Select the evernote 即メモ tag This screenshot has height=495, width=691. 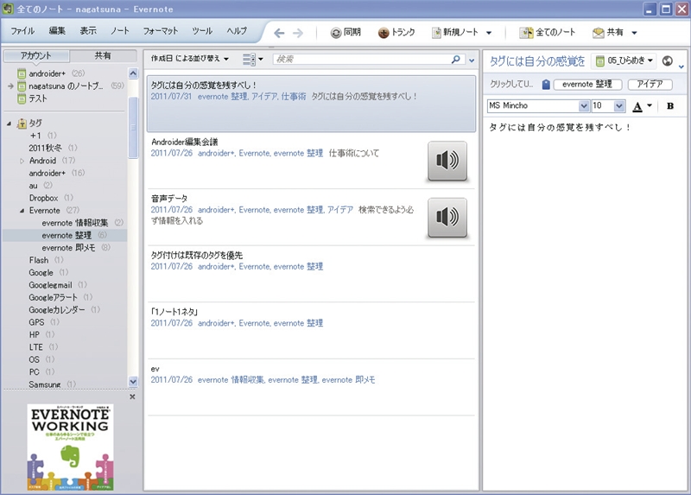pyautogui.click(x=68, y=248)
